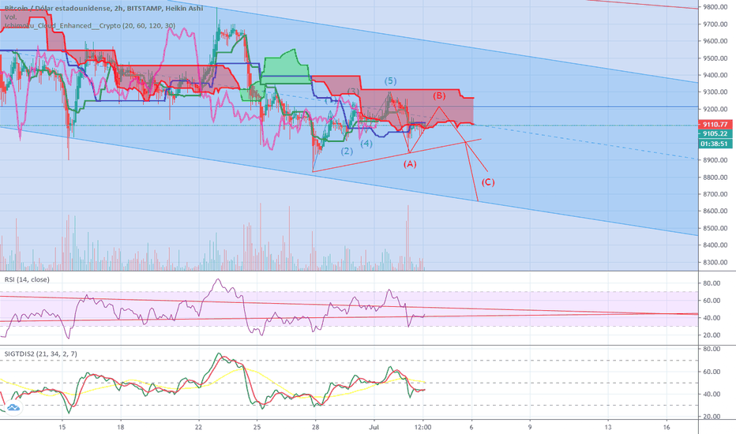The width and height of the screenshot is (736, 434).
Task: Click 8900.00 on the price axis
Action: pyautogui.click(x=715, y=160)
